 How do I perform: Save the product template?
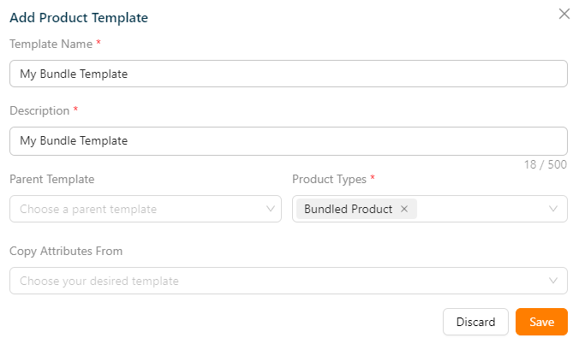541,322
